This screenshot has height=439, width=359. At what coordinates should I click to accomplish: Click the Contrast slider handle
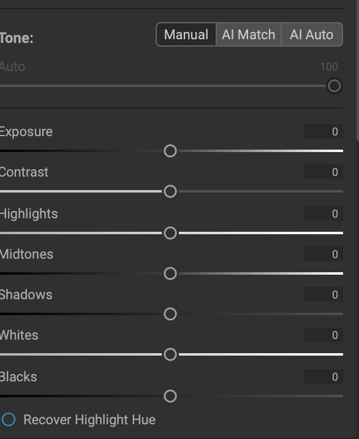[x=170, y=191]
